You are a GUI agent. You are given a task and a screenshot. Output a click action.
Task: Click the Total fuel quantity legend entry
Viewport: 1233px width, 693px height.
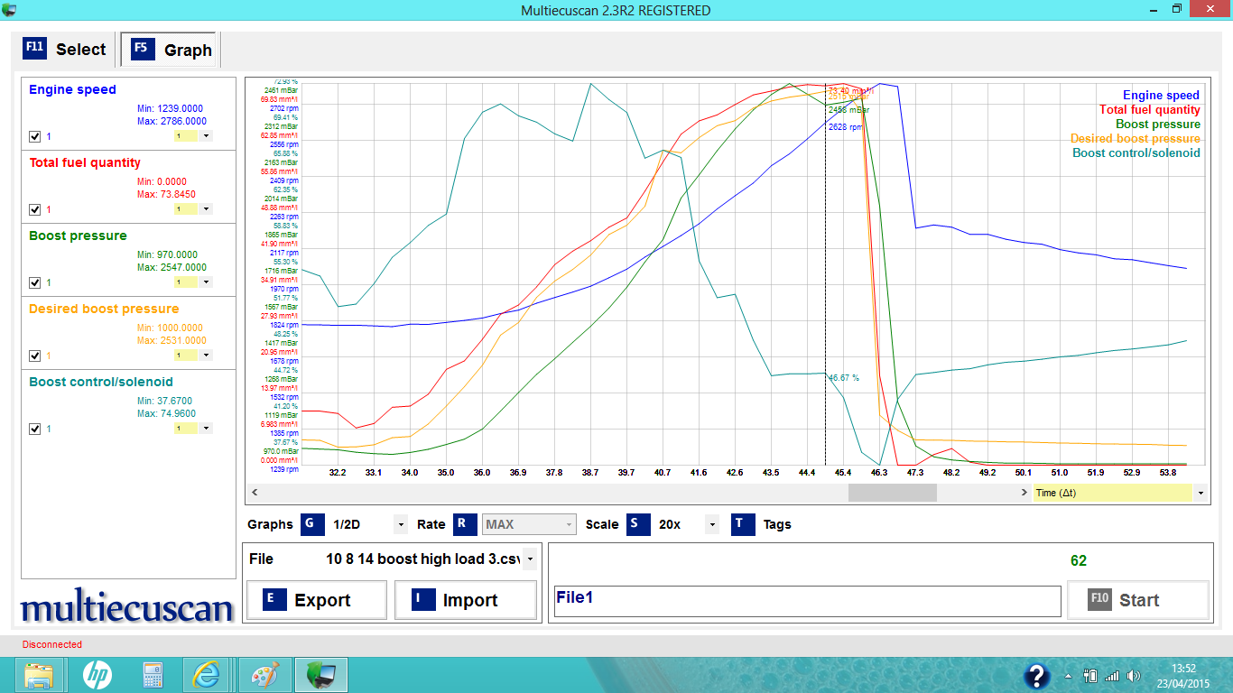(x=1149, y=110)
